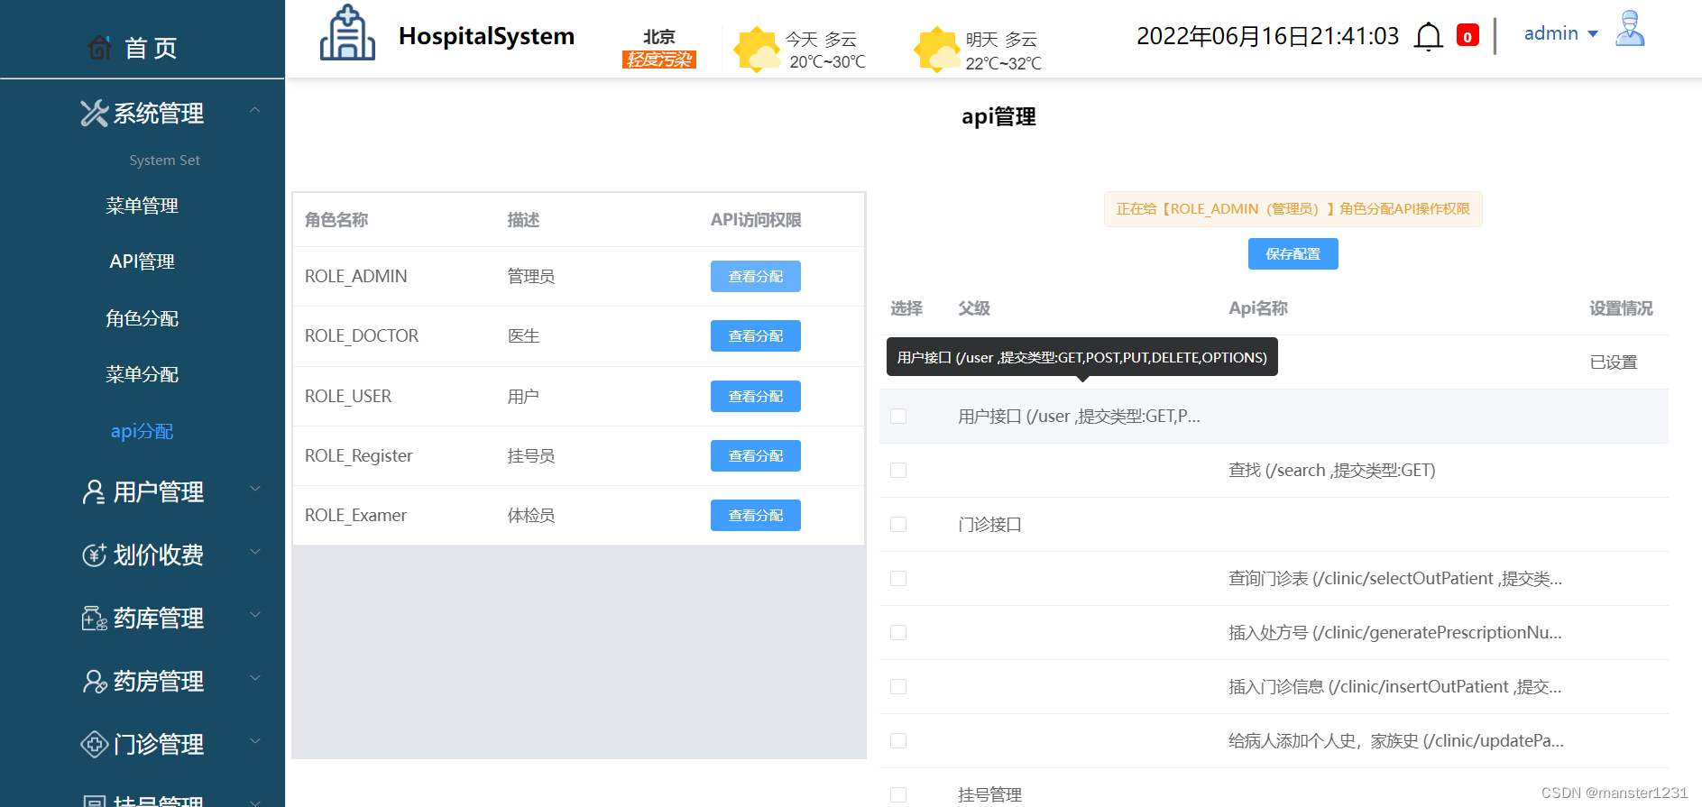Collapse the 系统管理 section chevron
1702x807 pixels.
click(x=255, y=110)
